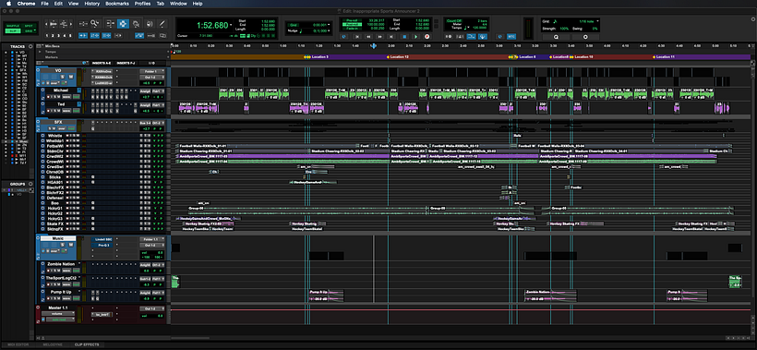
Task: Open the Nudge value dropdown
Action: point(329,30)
